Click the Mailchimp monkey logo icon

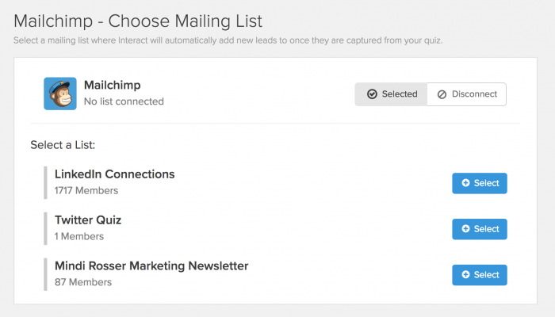point(60,94)
